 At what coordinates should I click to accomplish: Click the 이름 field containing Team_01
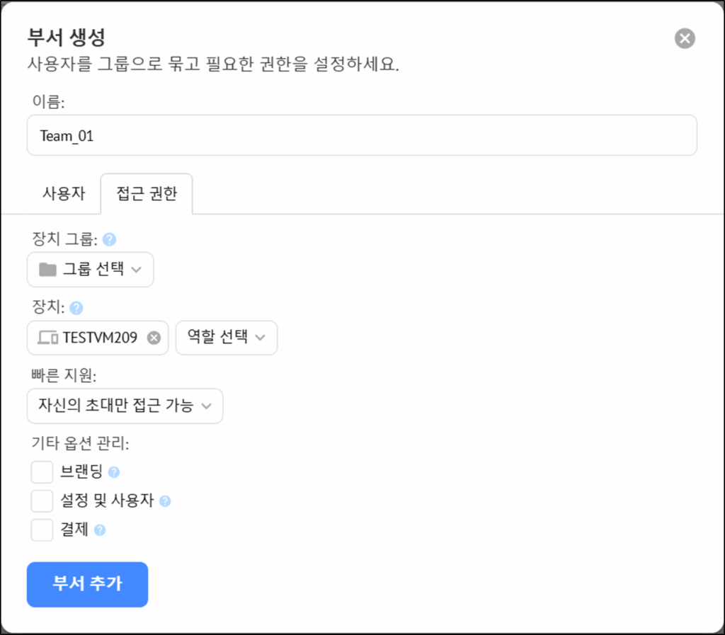362,135
